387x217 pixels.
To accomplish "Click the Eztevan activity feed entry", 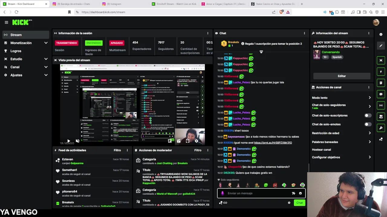I will click(x=93, y=161).
